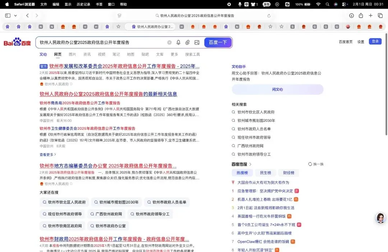Screen dimensions: 388x252
Task: Open 钦州市商务局 2025 report link
Action: (x=80, y=103)
